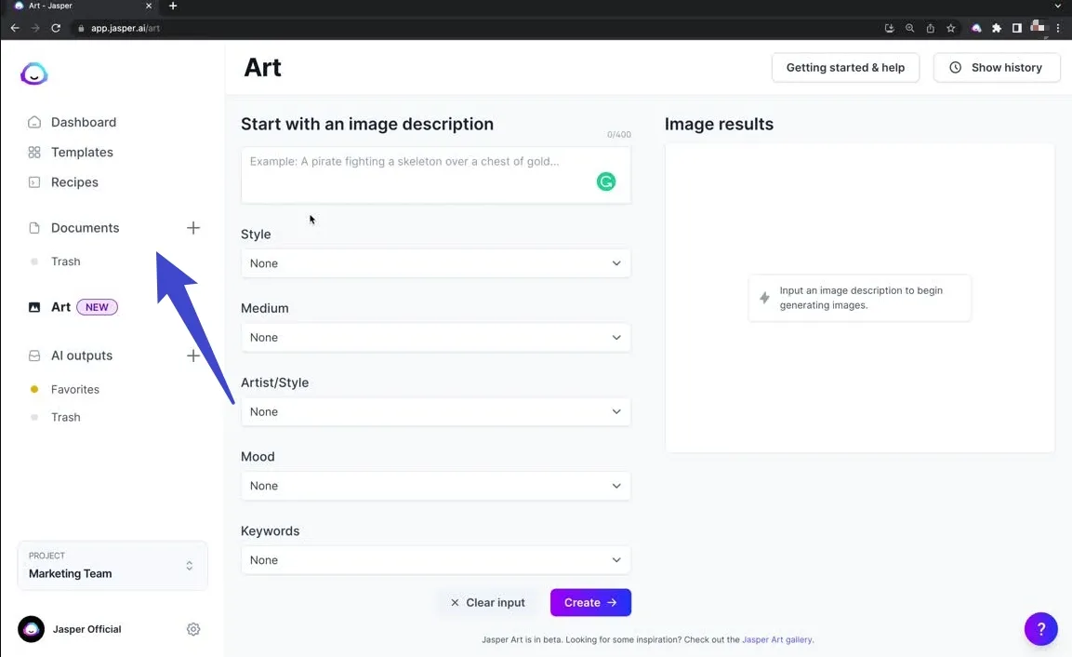Click the Show history button
Screen dimensions: 1072x657
(x=996, y=68)
